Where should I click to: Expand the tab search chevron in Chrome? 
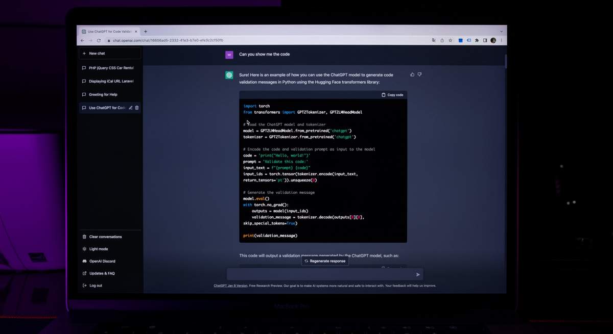501,32
